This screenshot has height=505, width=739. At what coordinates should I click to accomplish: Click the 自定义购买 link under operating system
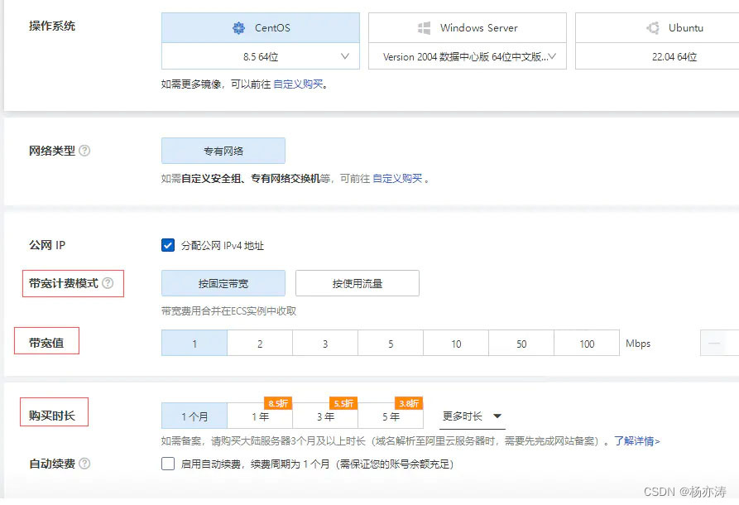point(299,84)
